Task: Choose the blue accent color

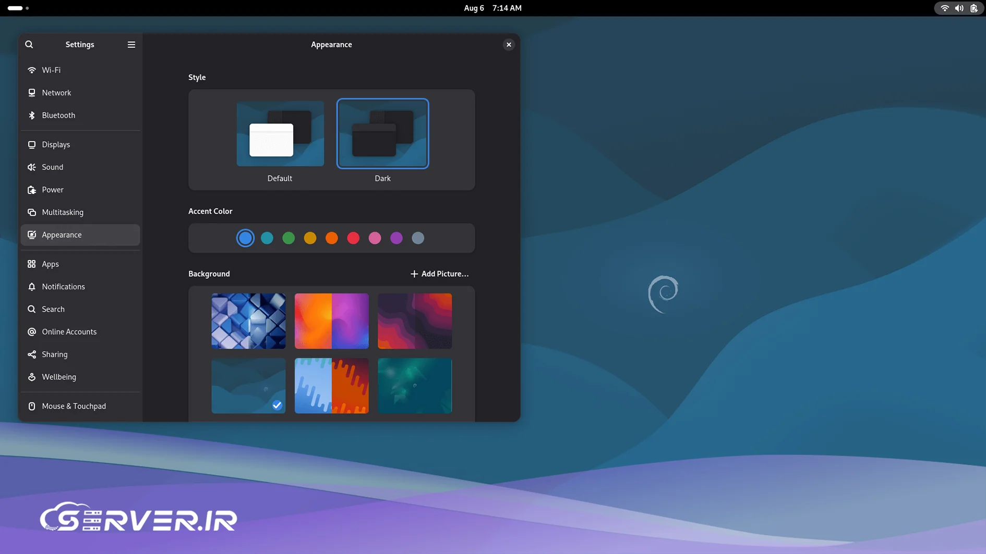Action: [x=245, y=238]
